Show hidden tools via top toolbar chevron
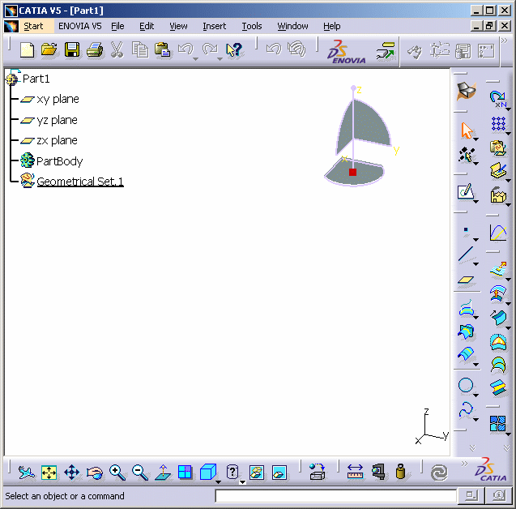 (504, 41)
